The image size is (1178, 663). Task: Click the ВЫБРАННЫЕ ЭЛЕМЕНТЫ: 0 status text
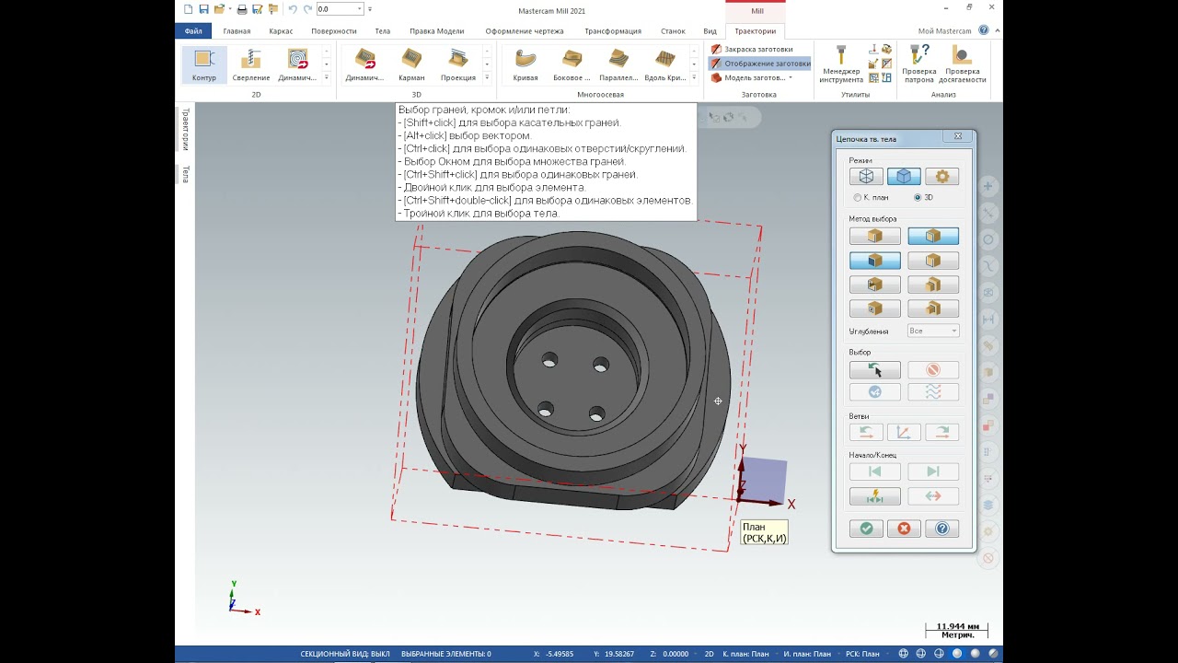click(446, 654)
